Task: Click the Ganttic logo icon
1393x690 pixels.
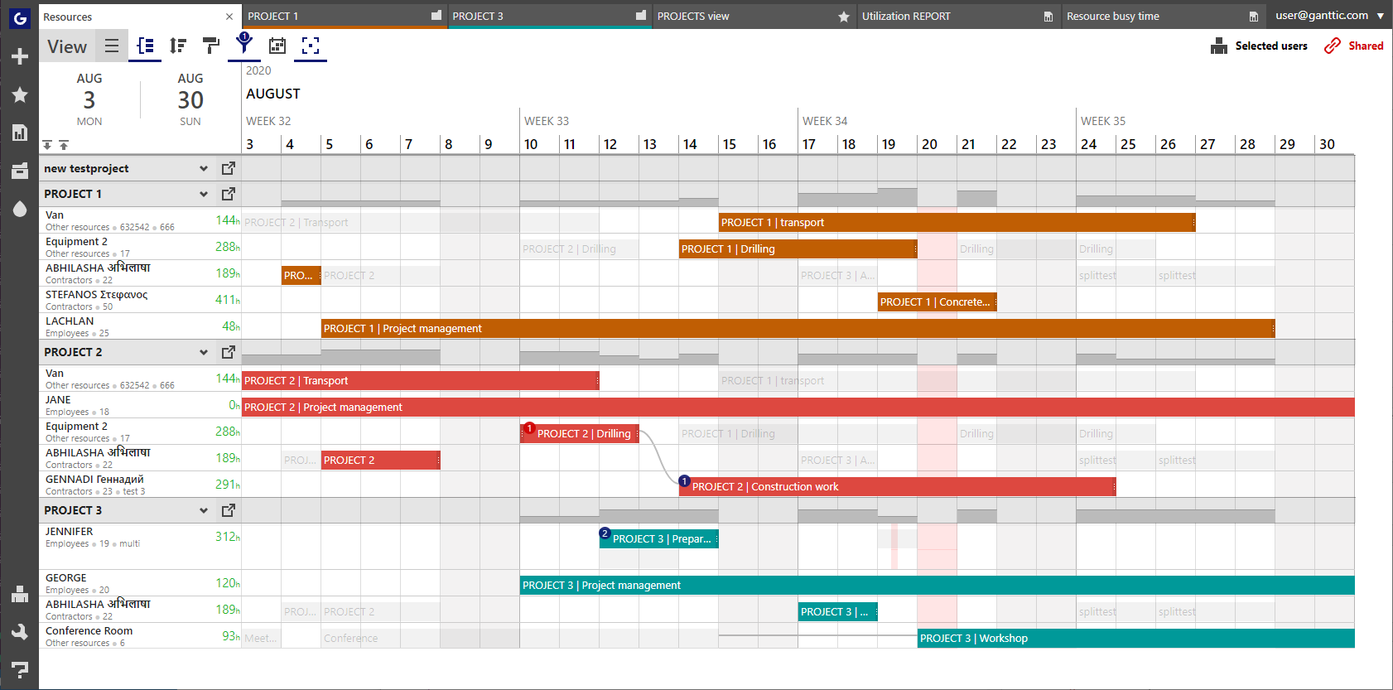Action: 20,17
